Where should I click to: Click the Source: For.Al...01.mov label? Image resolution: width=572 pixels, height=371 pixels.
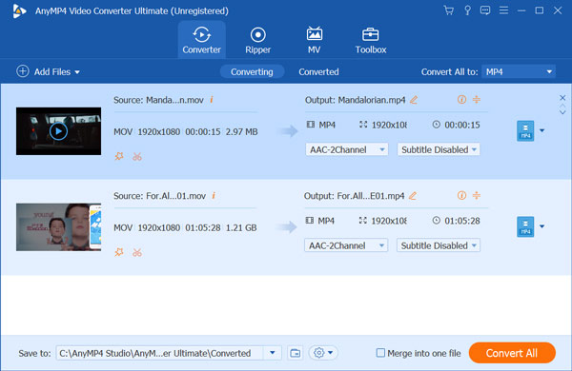(x=159, y=196)
